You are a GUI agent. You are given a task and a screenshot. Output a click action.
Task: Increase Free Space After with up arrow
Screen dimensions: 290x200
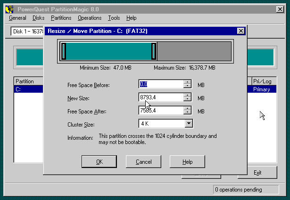click(x=187, y=108)
